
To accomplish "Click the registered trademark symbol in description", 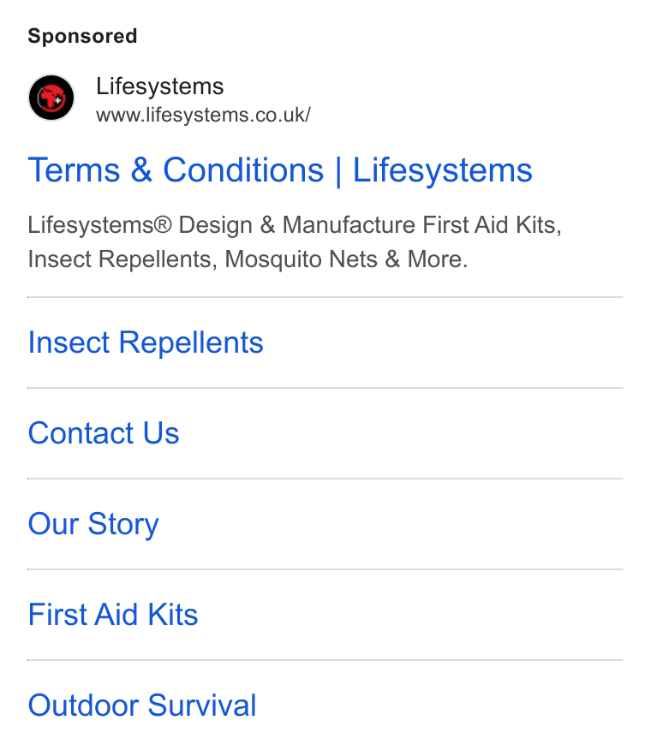I will [163, 224].
